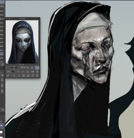
Task: Close the Sub View panel
Action: pos(9,19)
